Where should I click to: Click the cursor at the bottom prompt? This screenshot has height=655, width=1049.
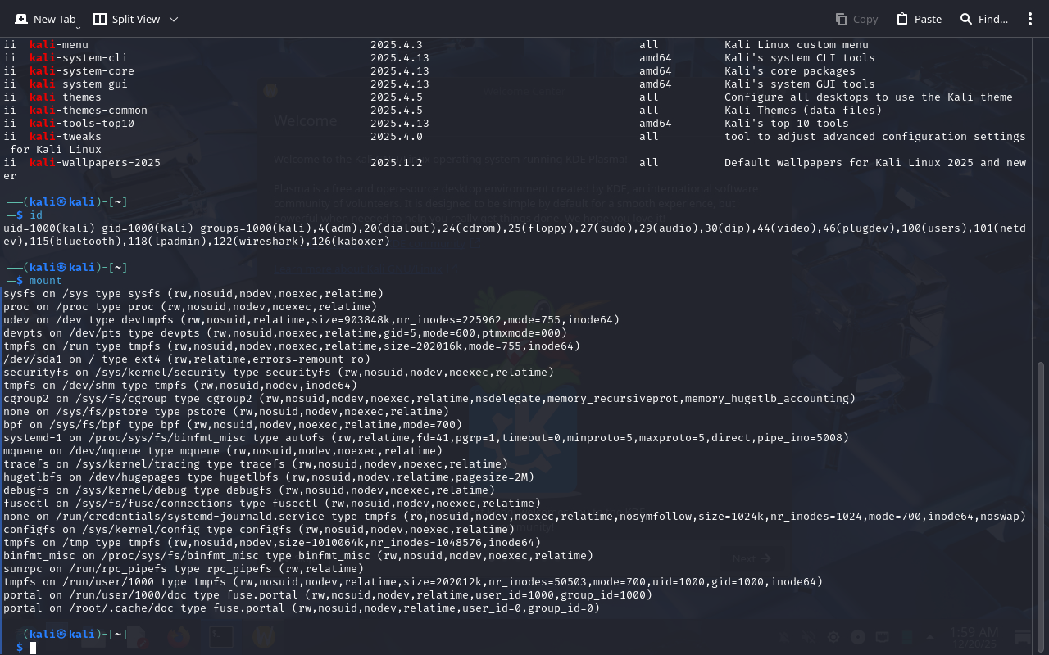pos(33,648)
